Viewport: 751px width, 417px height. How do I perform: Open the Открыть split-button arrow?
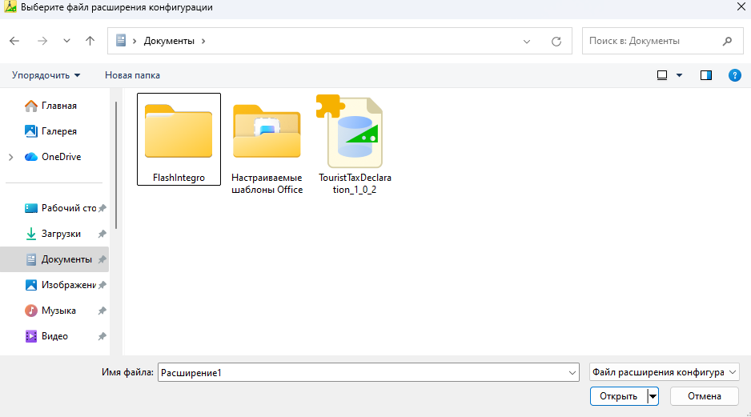[653, 396]
